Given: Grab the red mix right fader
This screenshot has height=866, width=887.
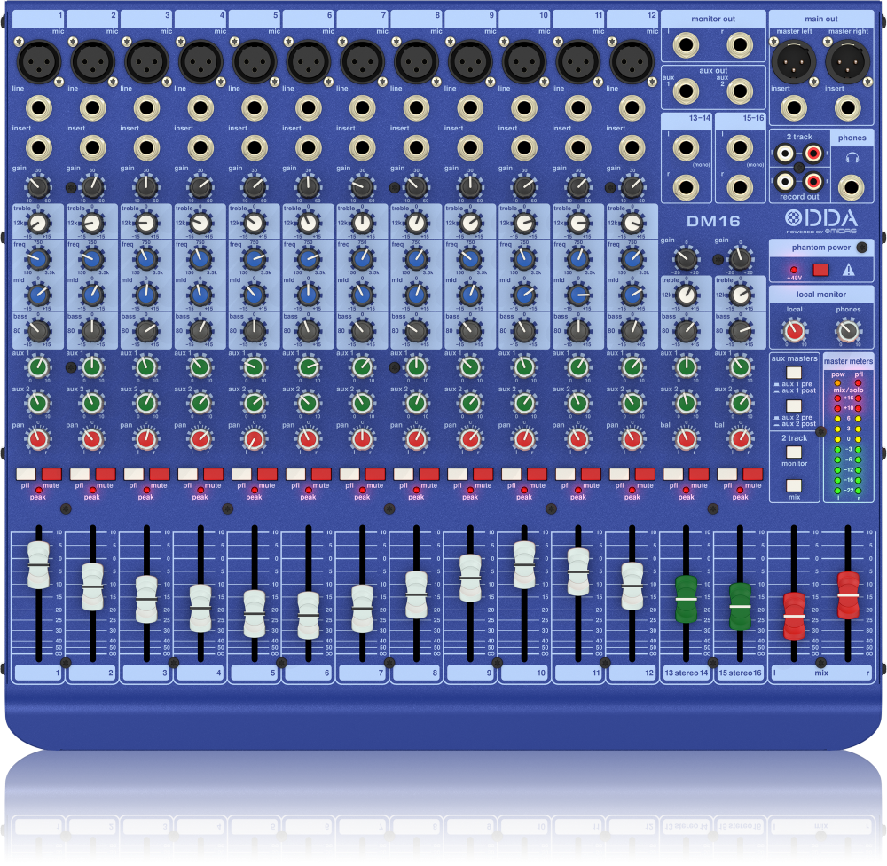Looking at the screenshot, I should (848, 594).
